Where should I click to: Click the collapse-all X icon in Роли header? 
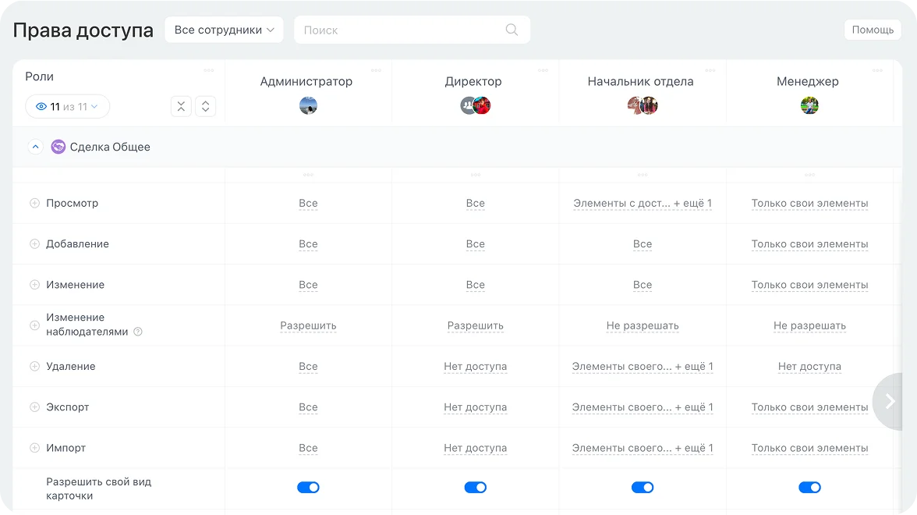pyautogui.click(x=181, y=106)
